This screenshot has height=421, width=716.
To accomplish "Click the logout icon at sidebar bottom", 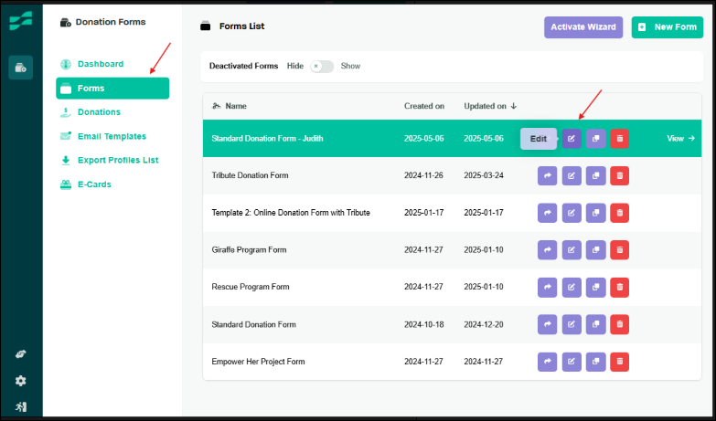I will (x=20, y=406).
